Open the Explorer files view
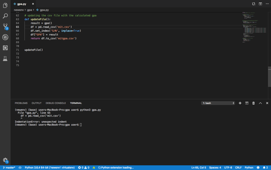Viewport: 271px width, 170px height. (x=5, y=5)
